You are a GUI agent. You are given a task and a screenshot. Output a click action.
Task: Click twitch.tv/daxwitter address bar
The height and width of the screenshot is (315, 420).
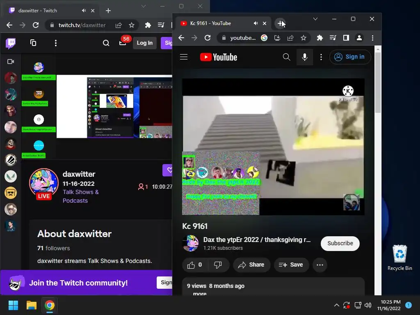tap(82, 25)
